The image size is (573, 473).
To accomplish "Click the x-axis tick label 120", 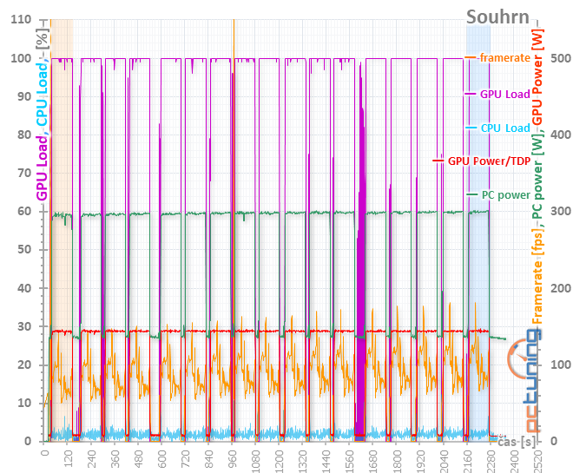I will click(68, 459).
